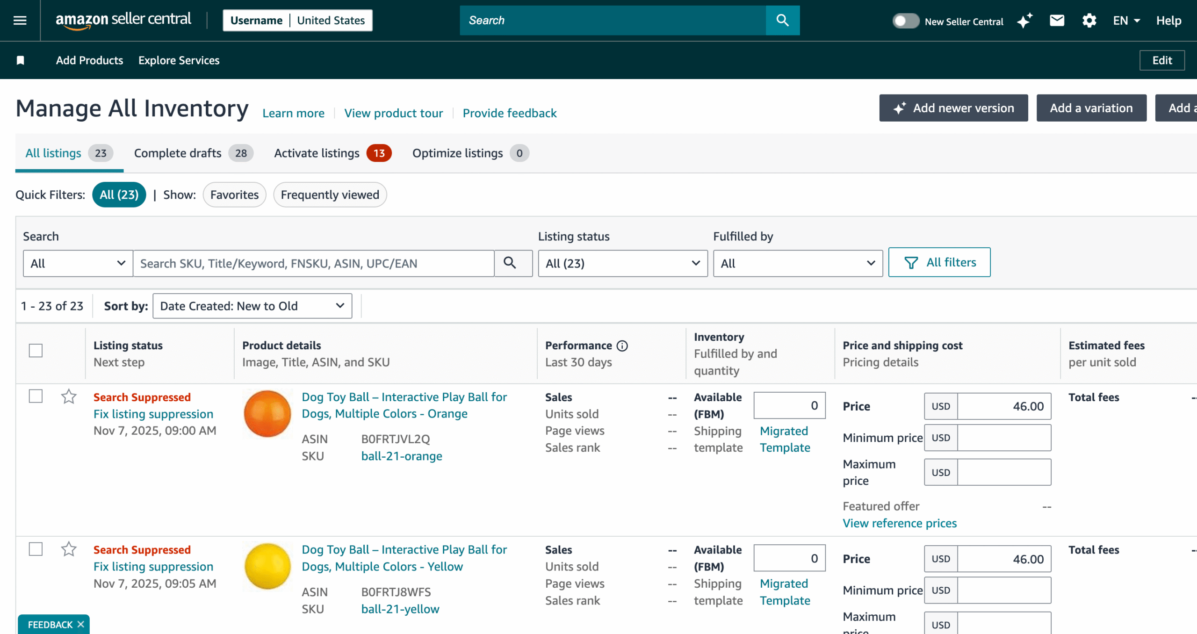This screenshot has width=1197, height=634.
Task: Select the Yellow dog ball listing checkbox
Action: coord(36,549)
